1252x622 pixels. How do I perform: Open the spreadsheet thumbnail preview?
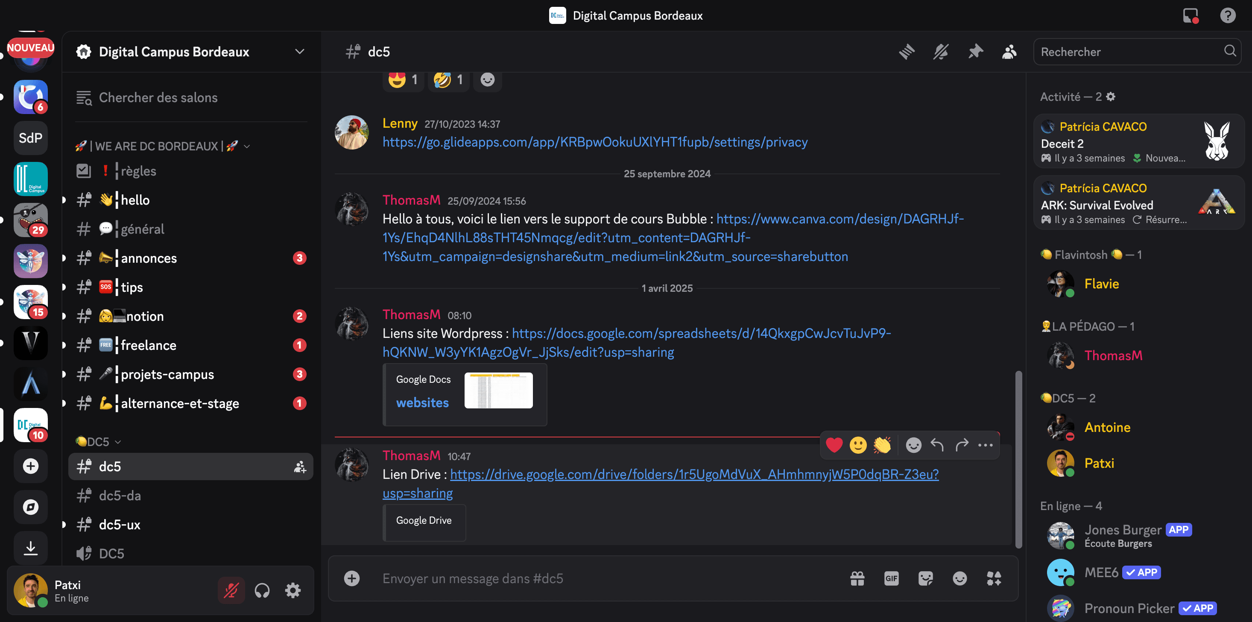click(499, 390)
